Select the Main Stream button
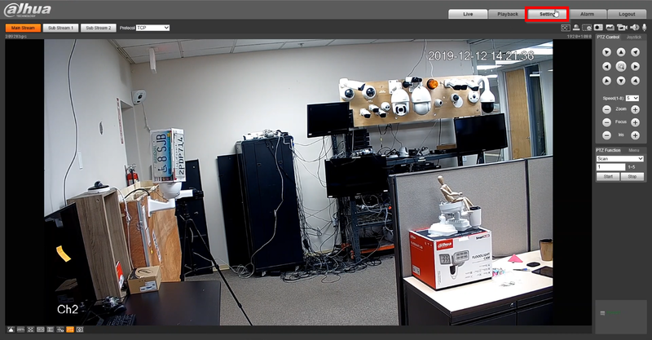This screenshot has width=652, height=340. coord(23,28)
